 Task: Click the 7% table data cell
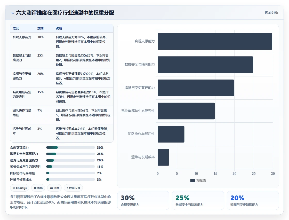[x=40, y=111]
